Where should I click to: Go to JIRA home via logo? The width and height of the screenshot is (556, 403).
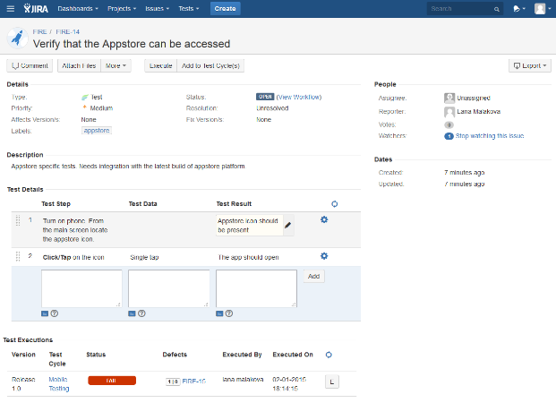pyautogui.click(x=36, y=9)
